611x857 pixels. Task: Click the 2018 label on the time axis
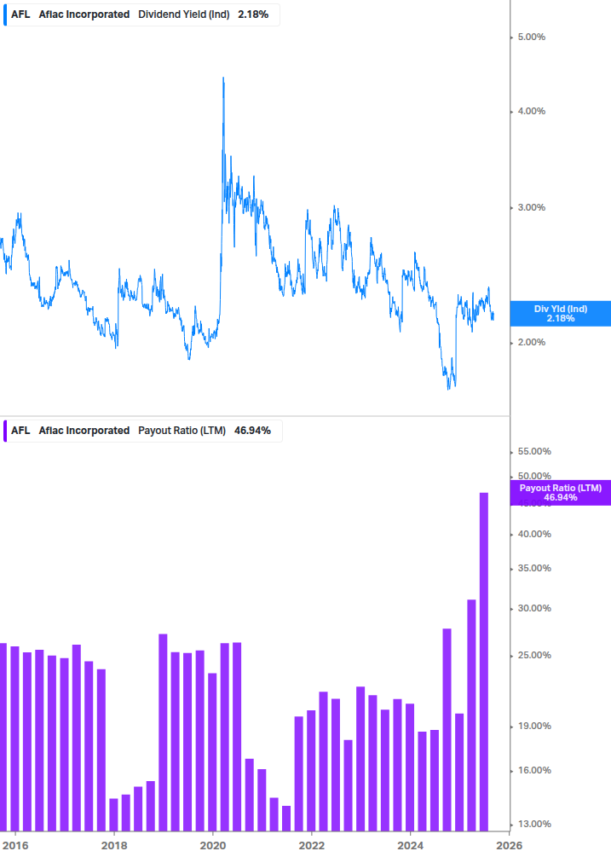(114, 846)
